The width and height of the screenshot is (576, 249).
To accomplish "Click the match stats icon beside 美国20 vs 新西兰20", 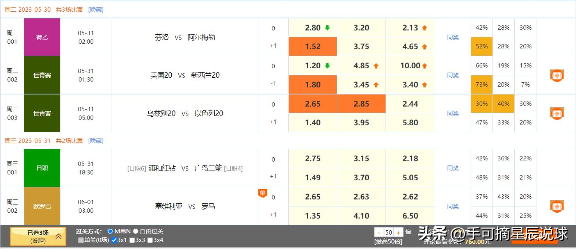I will [557, 75].
